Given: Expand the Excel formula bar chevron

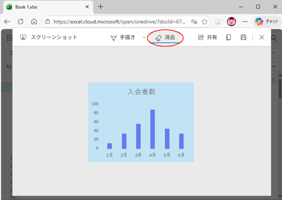Looking at the screenshot, I should point(274,67).
